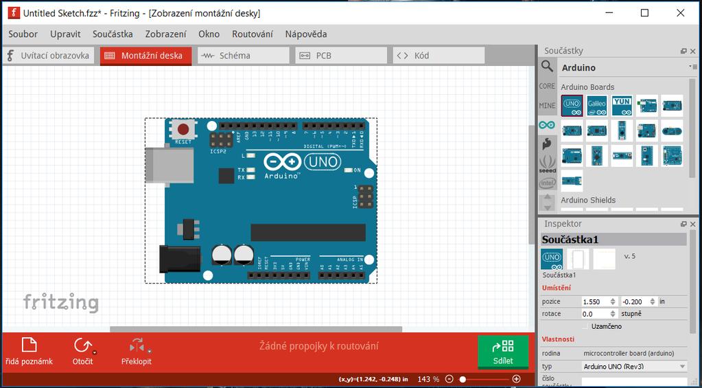
Task: Open the Routování menu
Action: point(253,34)
